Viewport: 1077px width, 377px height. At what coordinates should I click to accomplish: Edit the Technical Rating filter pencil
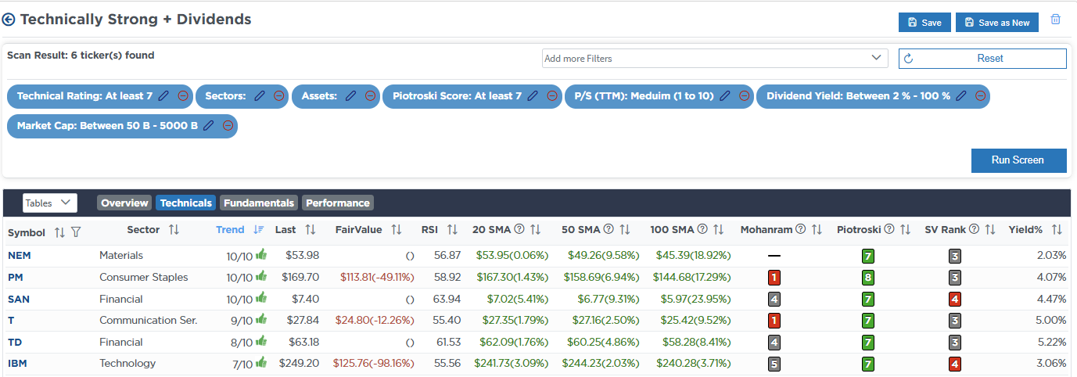tap(163, 96)
